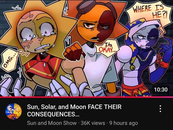Open the Sun and Moon Show channel avatar
Screen dimensions: 173x130
pyautogui.click(x=13, y=111)
